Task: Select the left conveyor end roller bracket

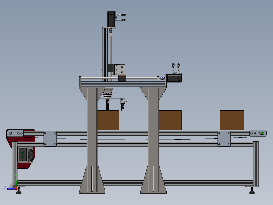Action: (15, 133)
